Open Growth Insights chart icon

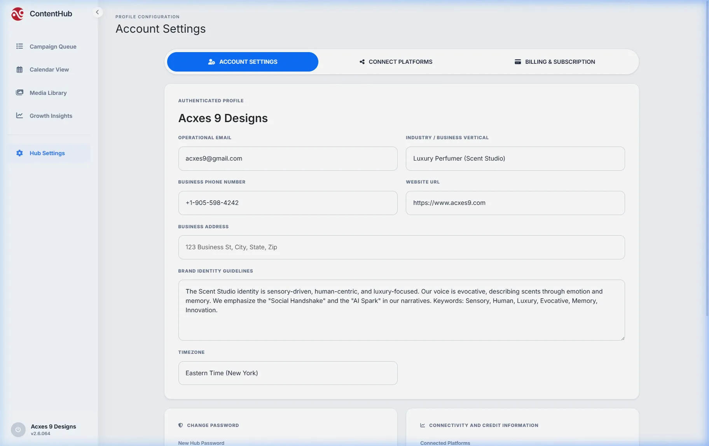click(x=19, y=115)
